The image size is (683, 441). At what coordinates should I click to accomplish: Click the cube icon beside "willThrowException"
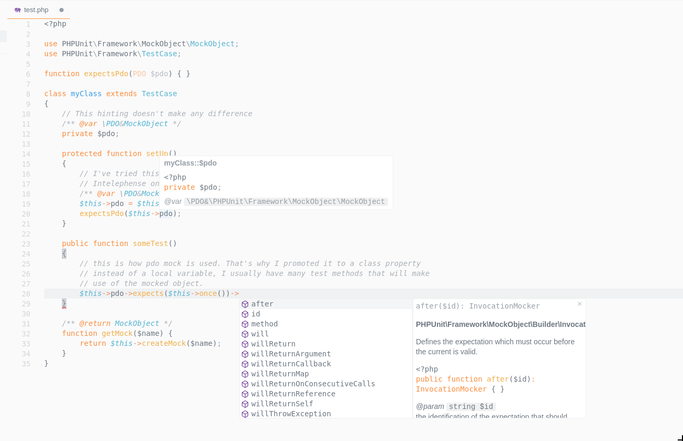coord(245,414)
